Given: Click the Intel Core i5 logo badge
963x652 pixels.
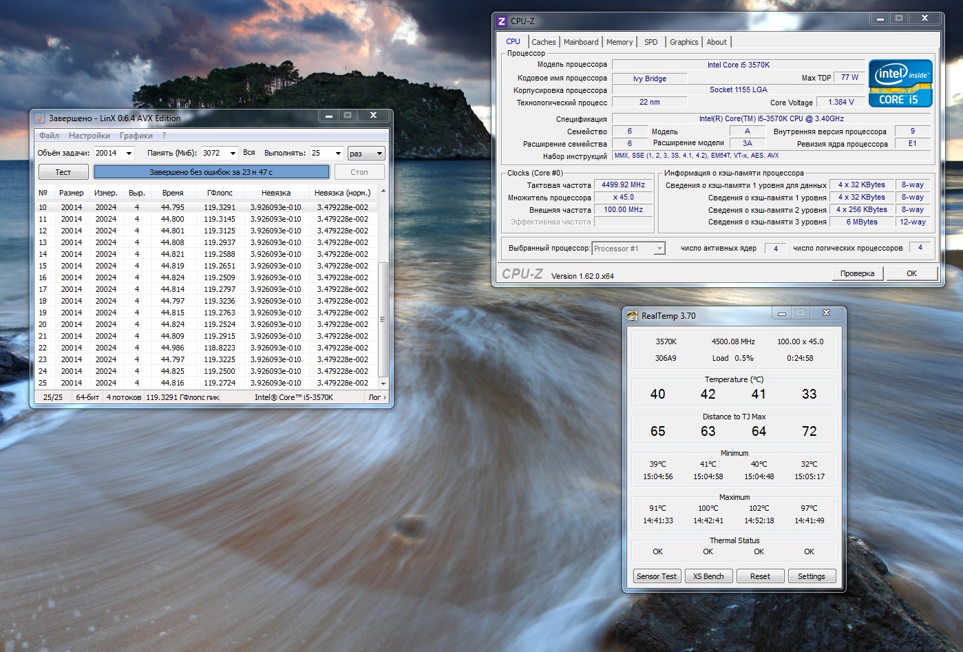Looking at the screenshot, I should click(900, 83).
